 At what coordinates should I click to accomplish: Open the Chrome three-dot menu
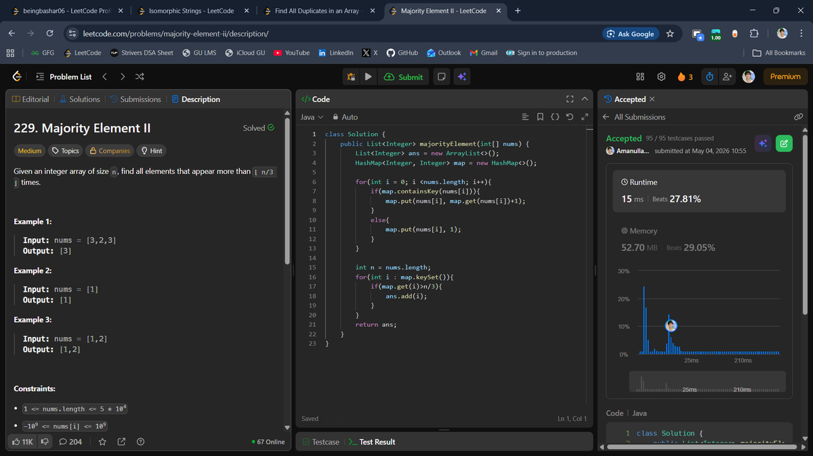pos(800,34)
